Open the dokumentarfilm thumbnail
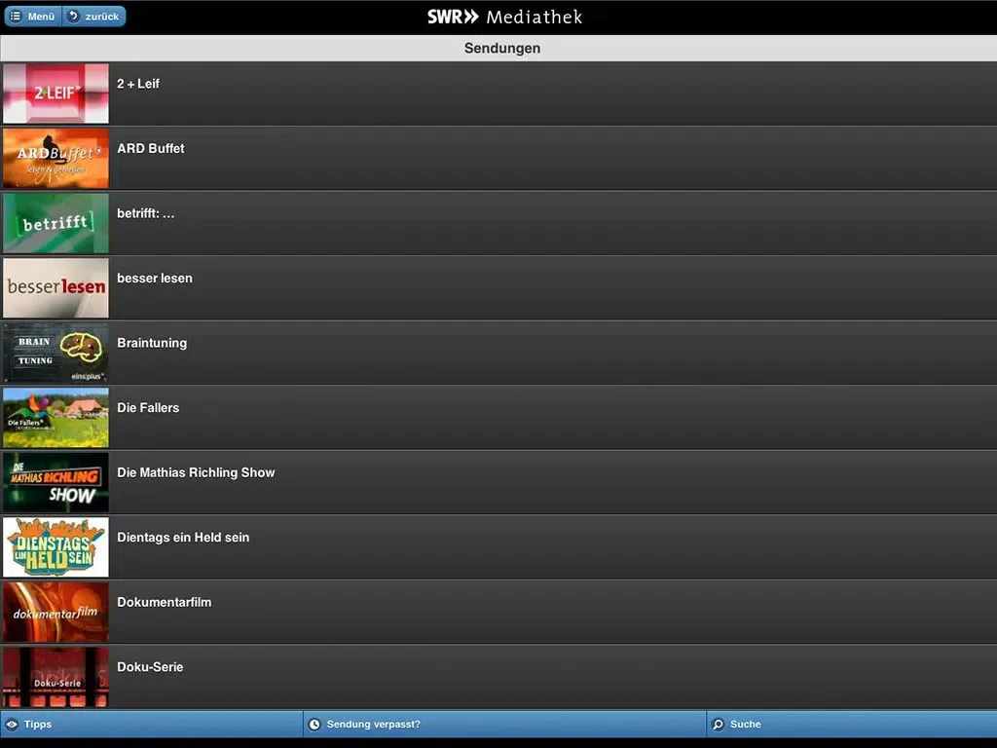The width and height of the screenshot is (997, 748). click(55, 612)
